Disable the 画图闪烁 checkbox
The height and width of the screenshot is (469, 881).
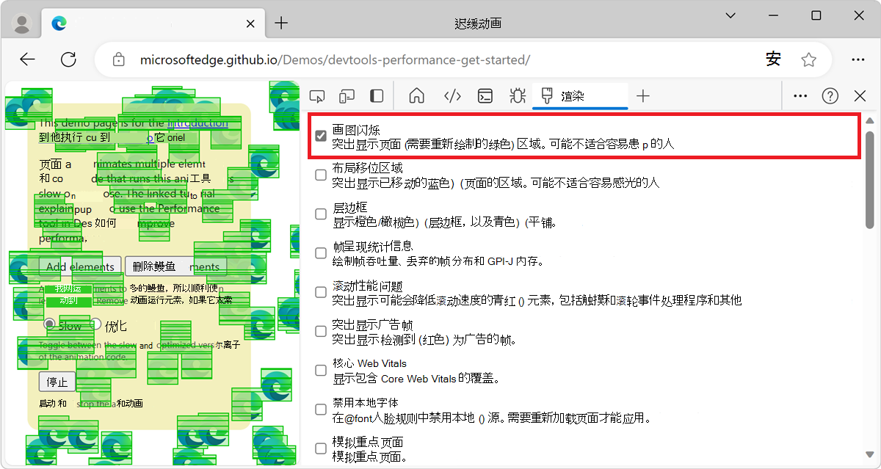tap(320, 135)
